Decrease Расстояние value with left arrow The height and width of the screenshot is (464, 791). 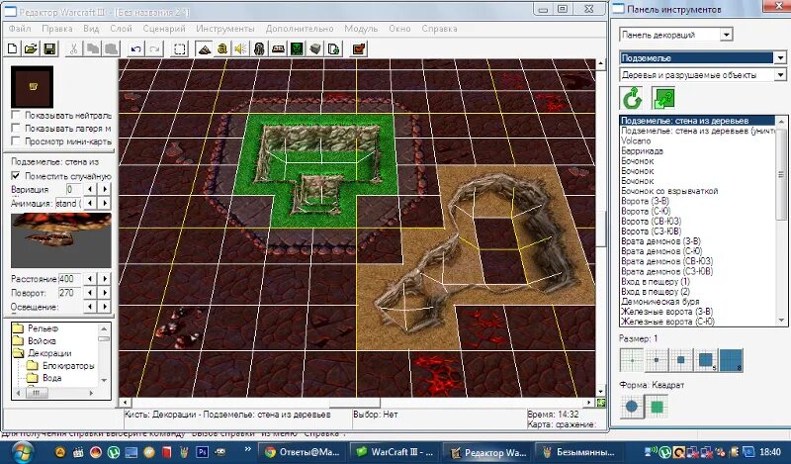coord(90,279)
